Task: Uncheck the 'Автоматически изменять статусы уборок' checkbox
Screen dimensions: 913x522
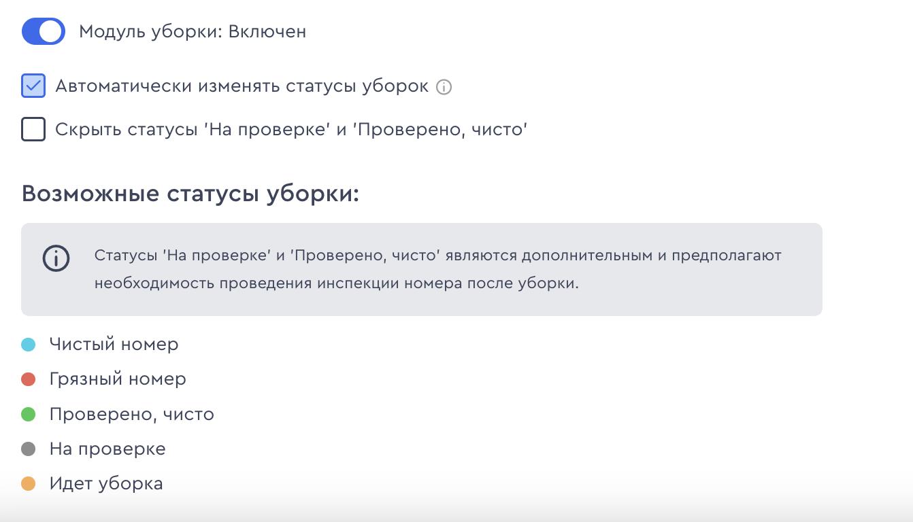Action: tap(33, 86)
